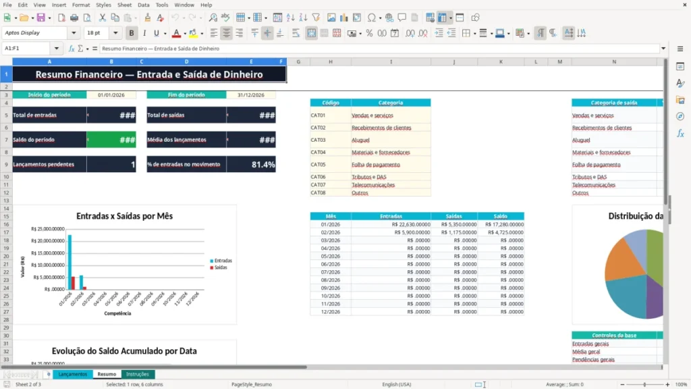Expand the formula bar

(663, 49)
